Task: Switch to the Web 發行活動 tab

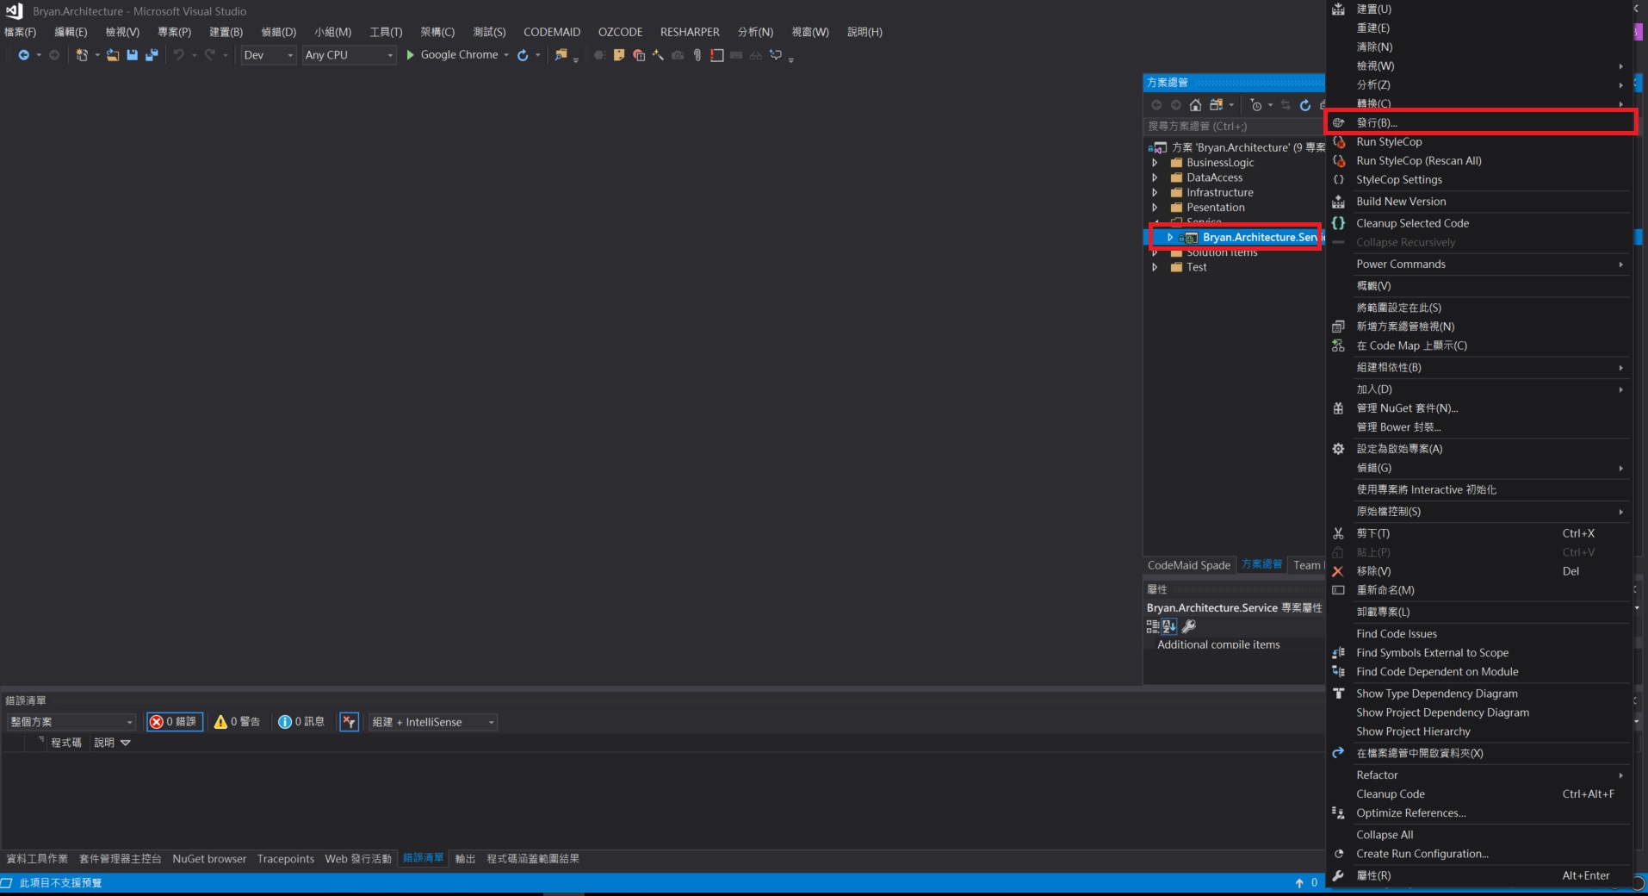Action: coord(358,859)
